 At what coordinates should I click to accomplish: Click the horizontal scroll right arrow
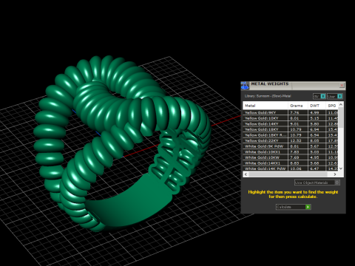click(x=335, y=174)
